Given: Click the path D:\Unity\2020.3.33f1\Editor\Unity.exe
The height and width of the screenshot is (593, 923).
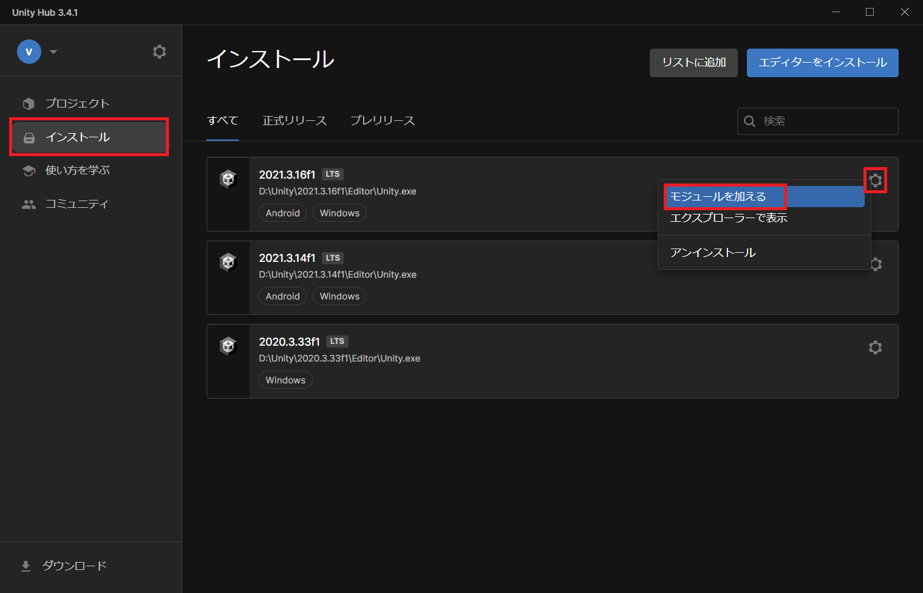Looking at the screenshot, I should (339, 358).
